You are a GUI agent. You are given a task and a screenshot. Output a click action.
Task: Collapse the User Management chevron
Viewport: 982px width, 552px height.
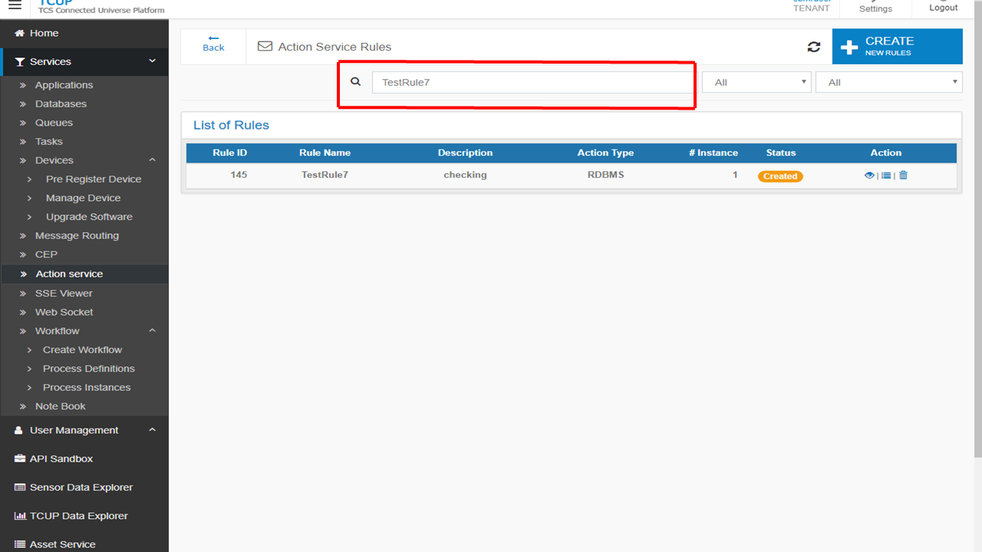click(x=152, y=430)
